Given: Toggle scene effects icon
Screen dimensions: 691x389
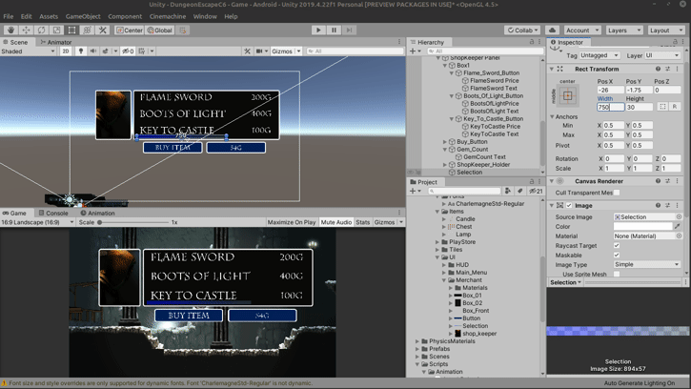Looking at the screenshot, I should point(106,51).
